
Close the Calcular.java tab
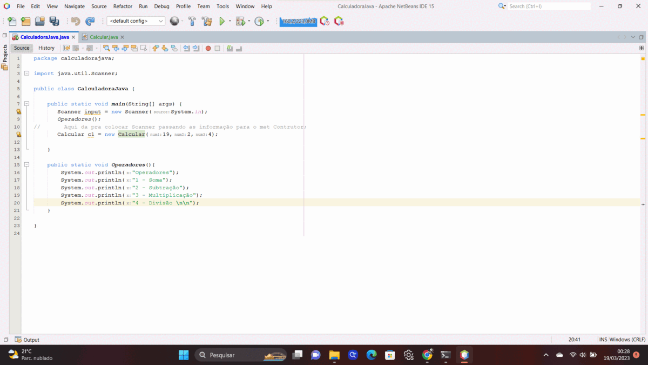tap(123, 37)
